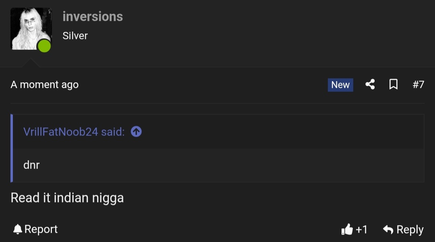This screenshot has width=435, height=242.
Task: Click the share icon on post #7
Action: coord(370,84)
